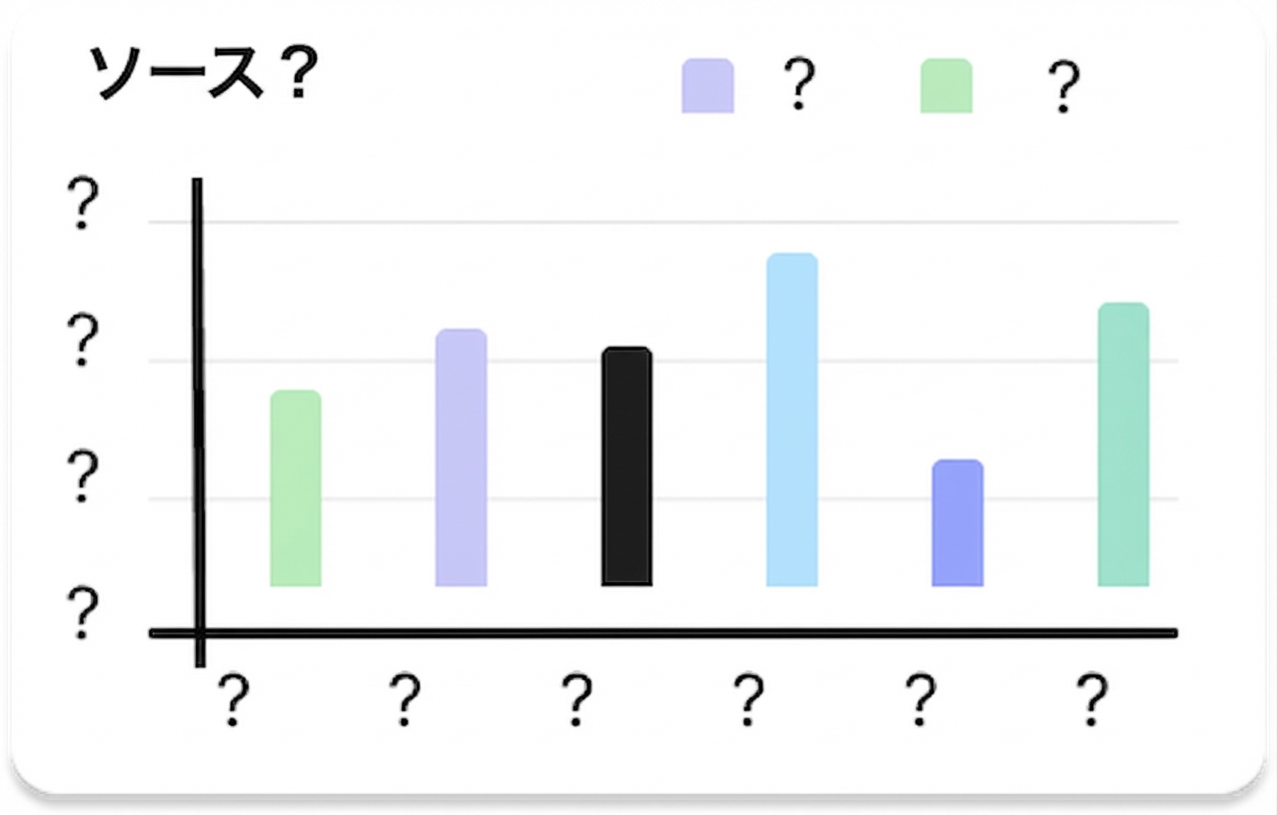The width and height of the screenshot is (1277, 815).
Task: Select the light green first bar
Action: coord(296,488)
